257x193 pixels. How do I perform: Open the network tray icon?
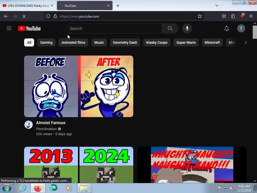226,188
